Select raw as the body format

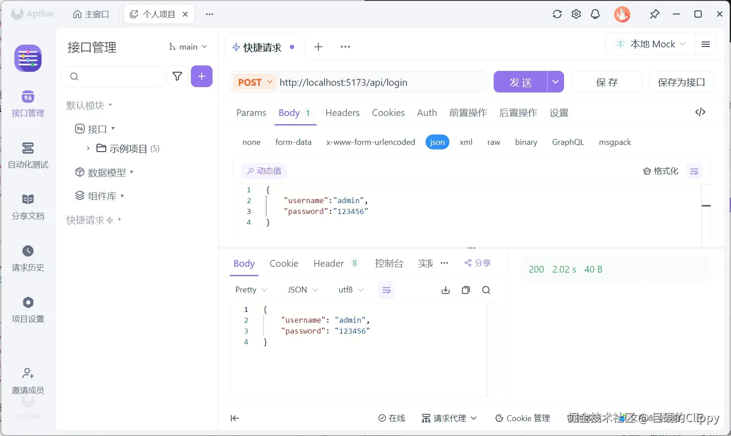pos(494,142)
